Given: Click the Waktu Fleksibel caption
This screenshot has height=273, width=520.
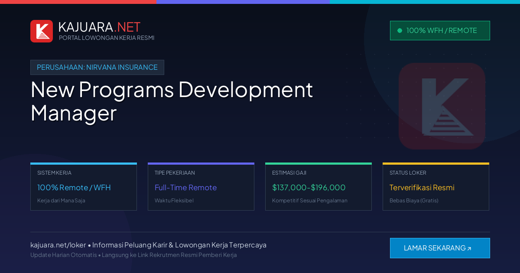Looking at the screenshot, I should 174,201.
